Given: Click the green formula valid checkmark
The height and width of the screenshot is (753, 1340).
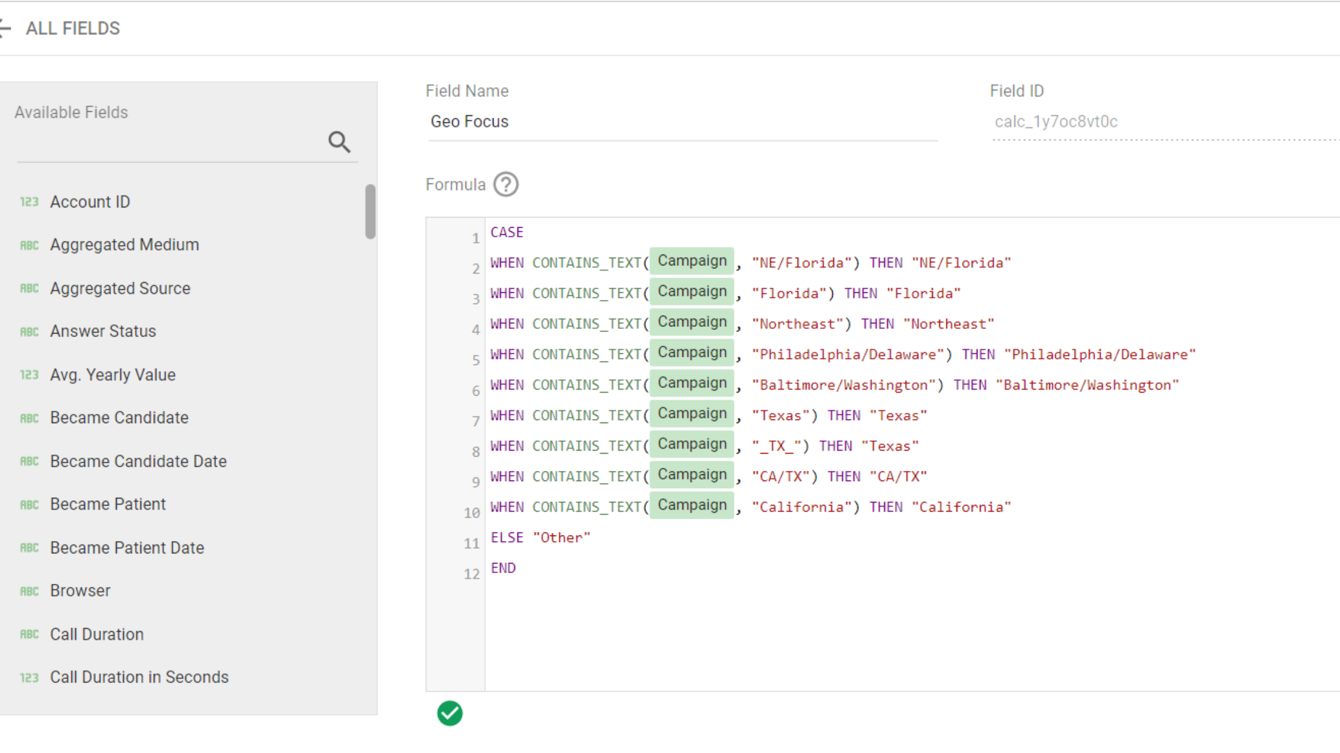Looking at the screenshot, I should click(x=450, y=713).
